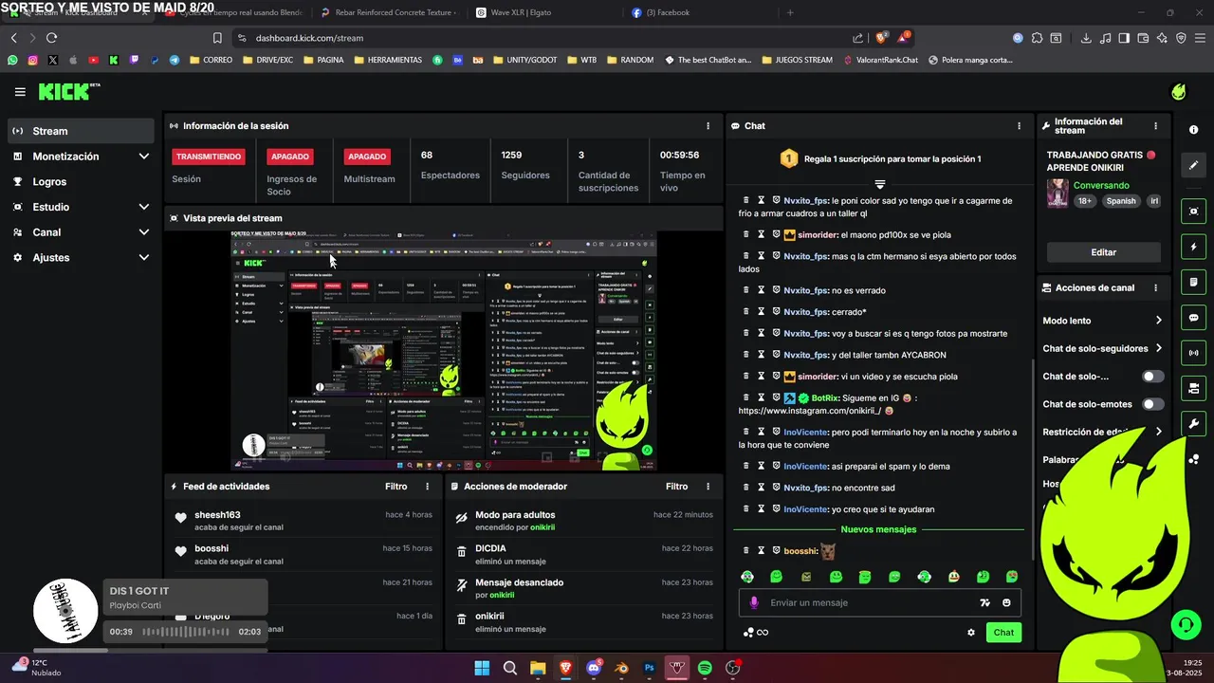Open Información del stream three-dot menu
This screenshot has width=1214, height=683.
click(x=1155, y=125)
